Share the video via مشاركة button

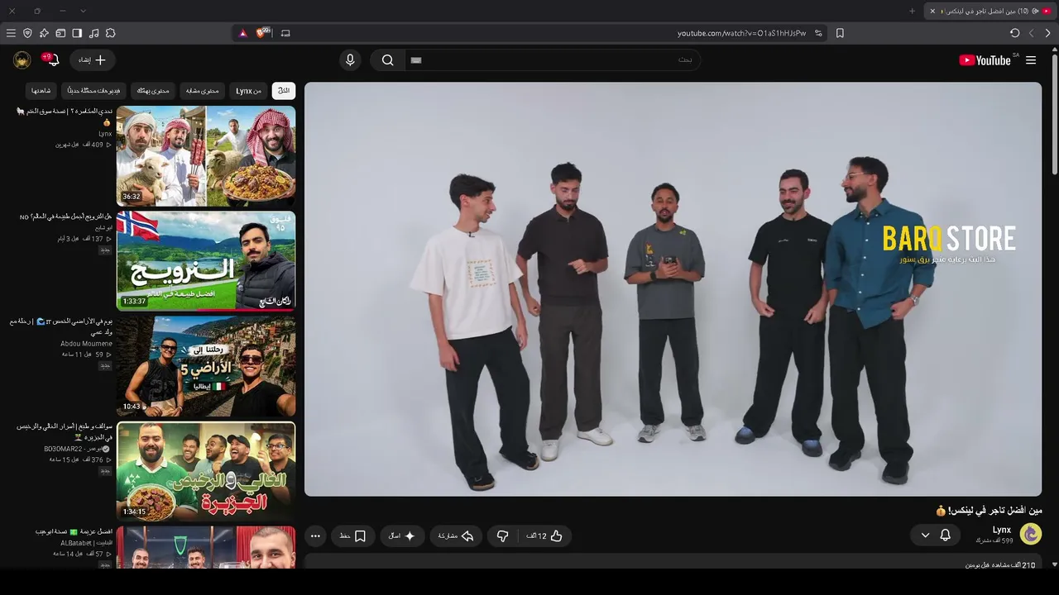pyautogui.click(x=456, y=535)
